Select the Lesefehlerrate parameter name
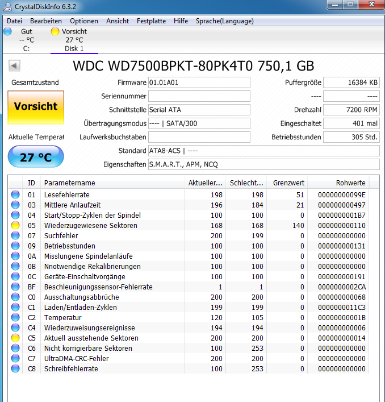Screen dimensions: 385x402 [x=67, y=195]
